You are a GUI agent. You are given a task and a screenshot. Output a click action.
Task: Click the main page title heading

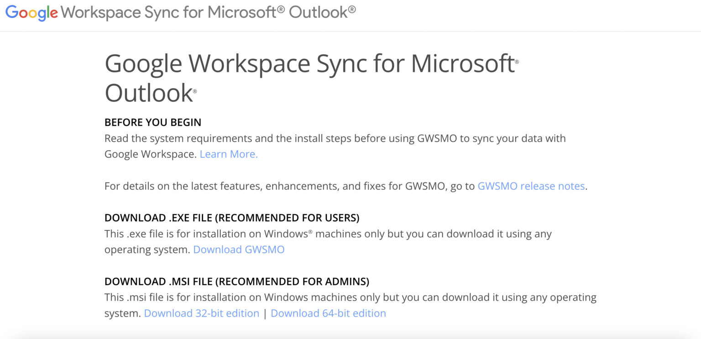click(312, 78)
